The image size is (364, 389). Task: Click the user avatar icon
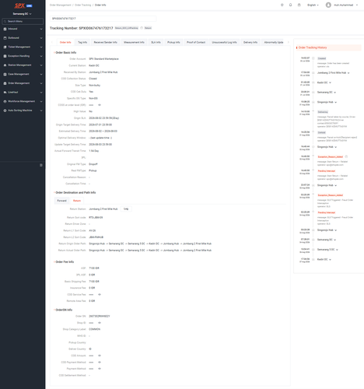(x=328, y=5)
